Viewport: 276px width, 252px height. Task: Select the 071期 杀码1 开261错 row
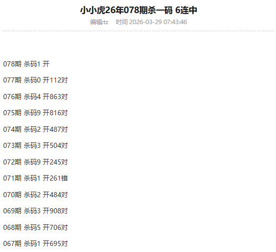(x=36, y=178)
